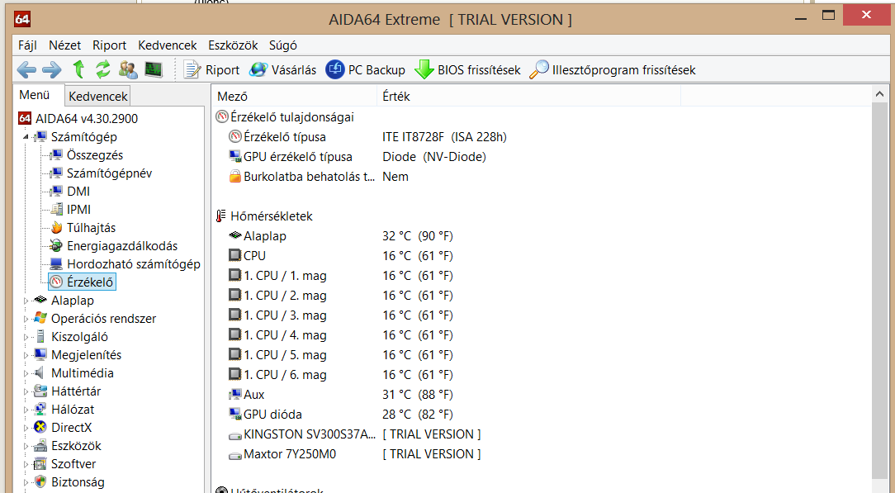
Task: Open the users icon in the toolbar
Action: 128,69
